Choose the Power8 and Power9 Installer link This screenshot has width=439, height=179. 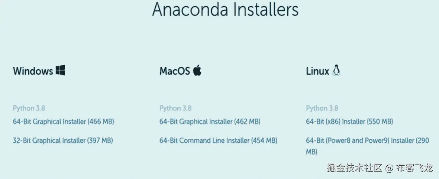pyautogui.click(x=368, y=146)
